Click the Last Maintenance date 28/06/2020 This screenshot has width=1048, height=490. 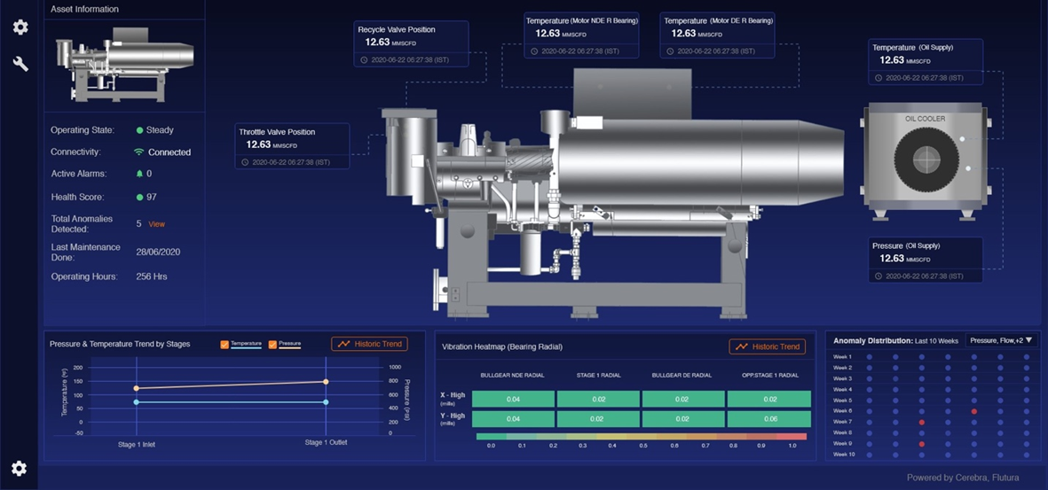point(159,253)
